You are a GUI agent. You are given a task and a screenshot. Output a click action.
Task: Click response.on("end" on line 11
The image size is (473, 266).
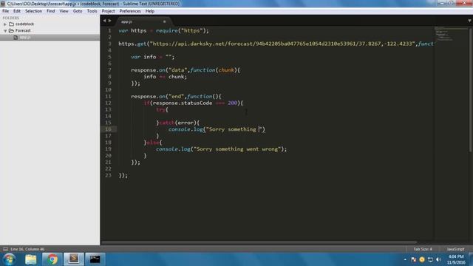tap(157, 97)
